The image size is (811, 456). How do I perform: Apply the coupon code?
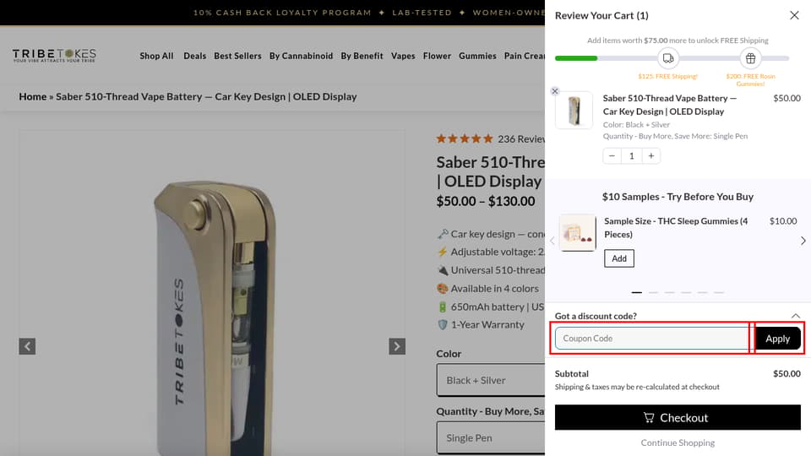[777, 338]
